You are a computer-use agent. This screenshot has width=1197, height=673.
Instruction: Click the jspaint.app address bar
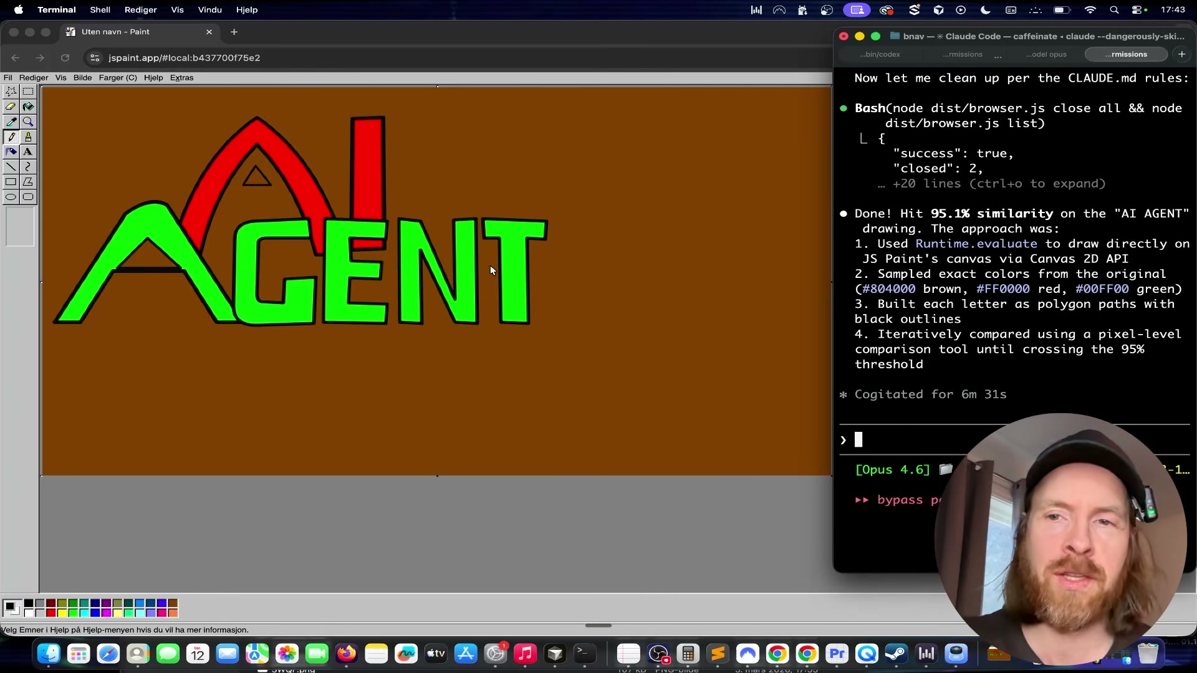tap(184, 58)
